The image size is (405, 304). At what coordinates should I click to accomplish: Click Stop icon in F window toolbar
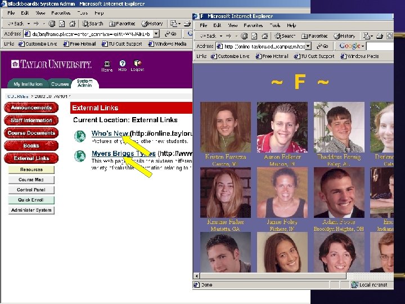(244, 36)
